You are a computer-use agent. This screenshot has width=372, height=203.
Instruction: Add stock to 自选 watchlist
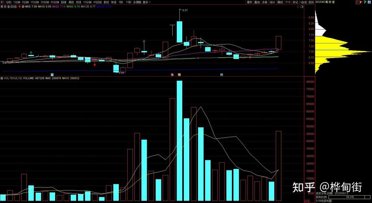click(x=304, y=2)
